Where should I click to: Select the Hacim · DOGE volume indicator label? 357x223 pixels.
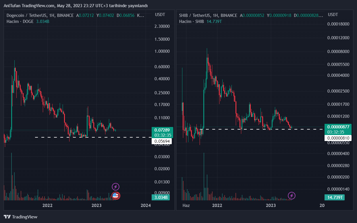20,21
